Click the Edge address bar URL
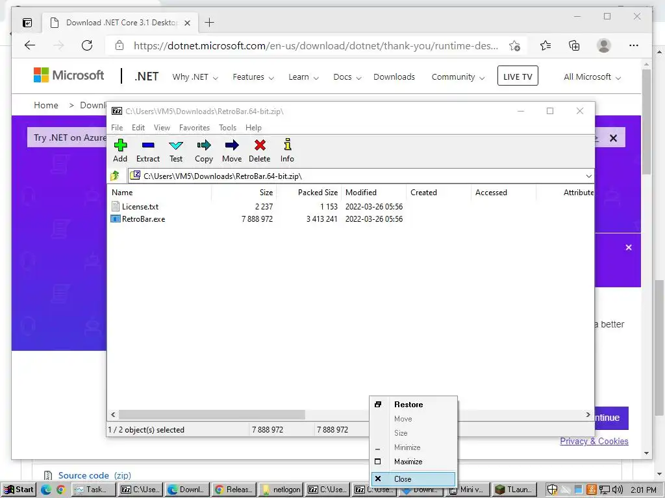665x498 pixels. [x=316, y=46]
